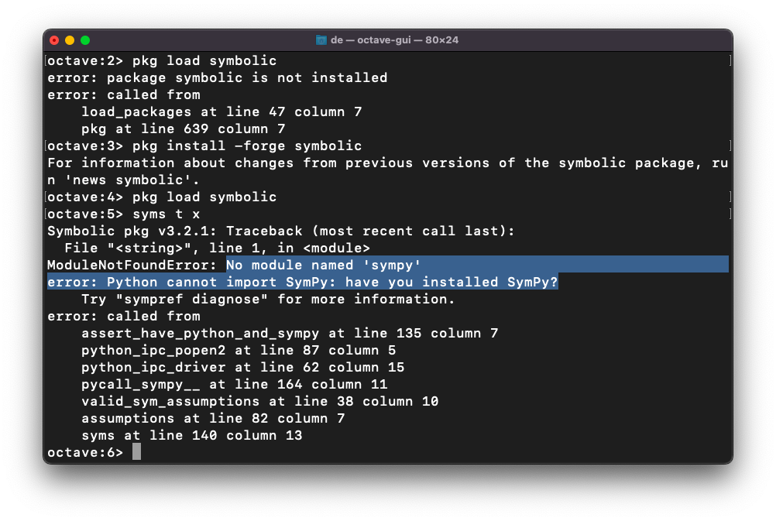Zoom the terminal window with green button
The image size is (776, 521).
pyautogui.click(x=85, y=40)
